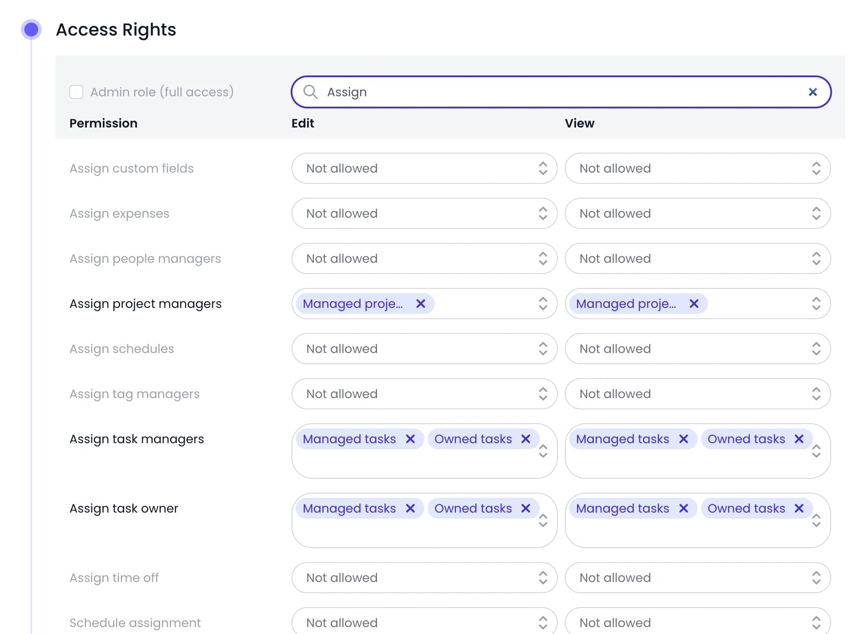Screen dimensions: 852x634
Task: Clear the Assign search field with X
Action: [x=813, y=92]
